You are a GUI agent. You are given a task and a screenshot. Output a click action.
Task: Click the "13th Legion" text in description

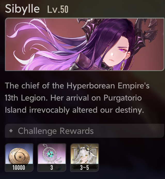pos(25,98)
